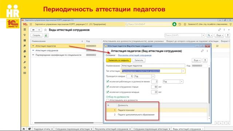Go back with the left arrow button
The width and height of the screenshot is (233, 131).
33,30
